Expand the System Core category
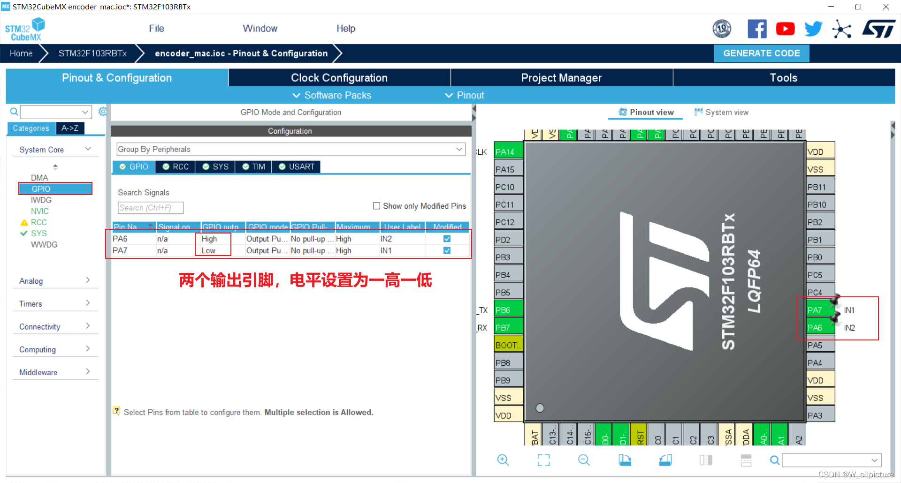The width and height of the screenshot is (901, 483). pyautogui.click(x=55, y=150)
